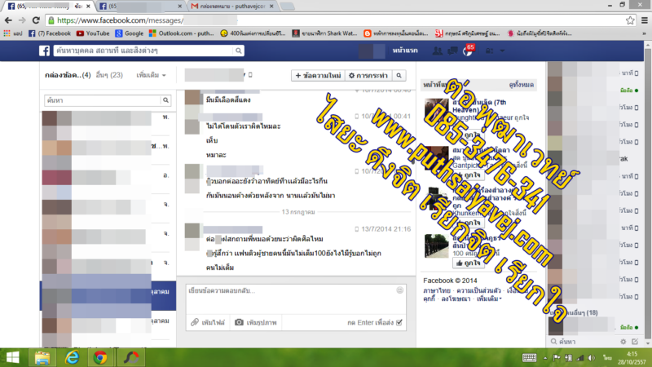The image size is (652, 367).
Task: Expand the footer เพิ่มเติม dropdown
Action: tap(489, 298)
